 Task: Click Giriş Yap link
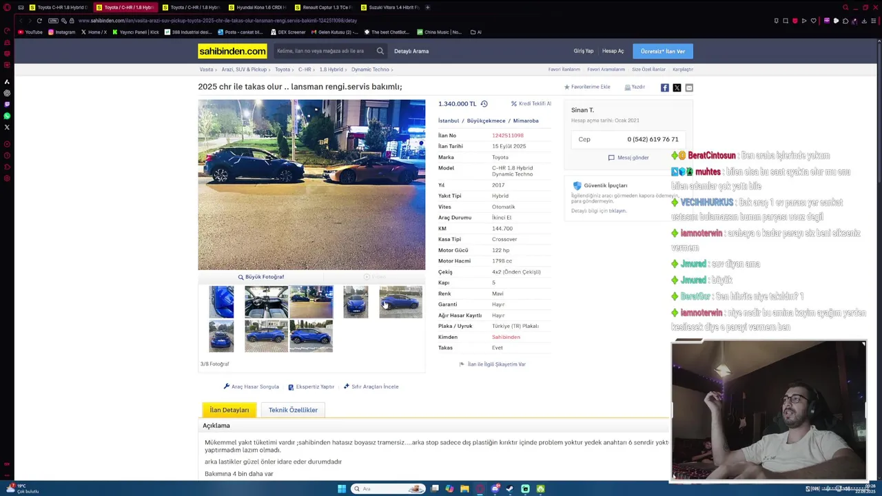583,51
